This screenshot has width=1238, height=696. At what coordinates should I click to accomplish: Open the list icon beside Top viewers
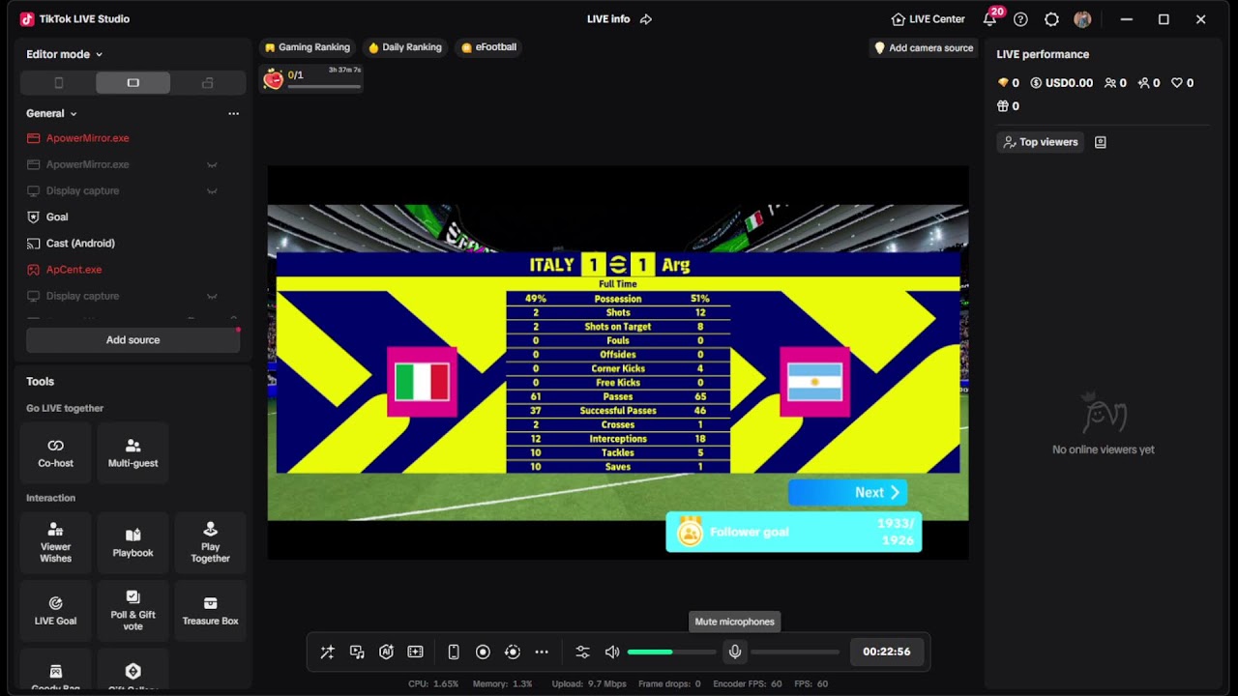coord(1101,142)
